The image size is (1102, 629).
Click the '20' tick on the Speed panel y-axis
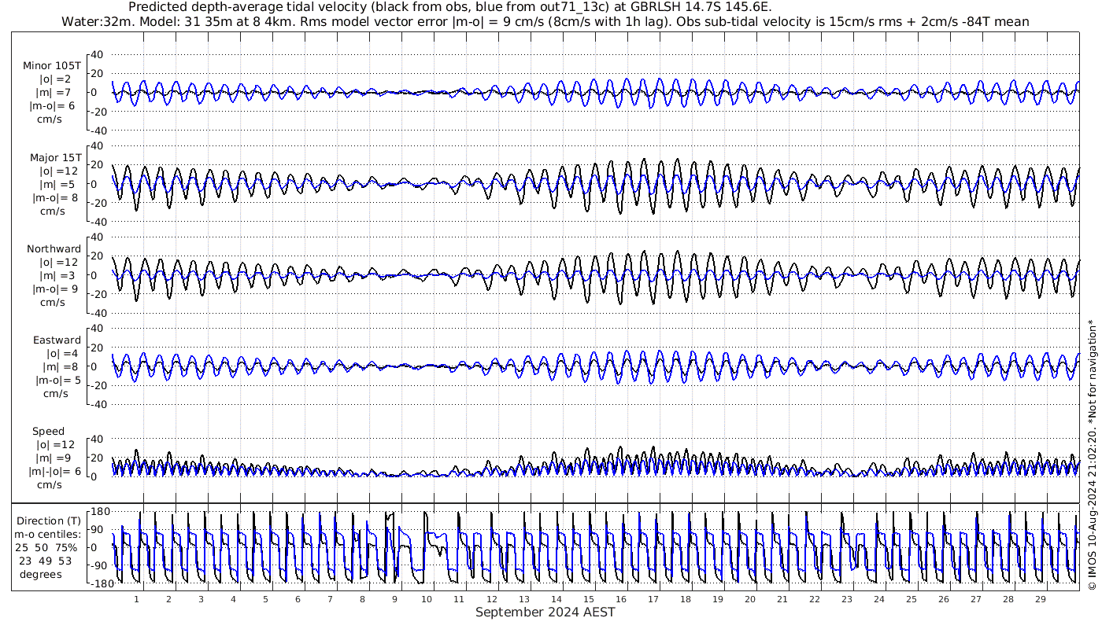pyautogui.click(x=97, y=458)
